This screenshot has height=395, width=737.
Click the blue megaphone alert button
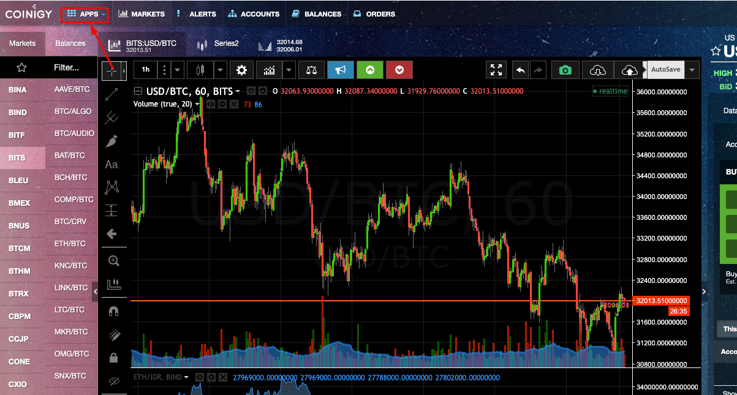click(341, 70)
